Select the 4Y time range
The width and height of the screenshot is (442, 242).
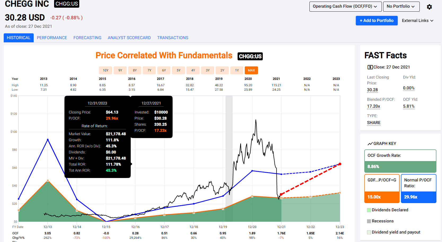coord(193,70)
